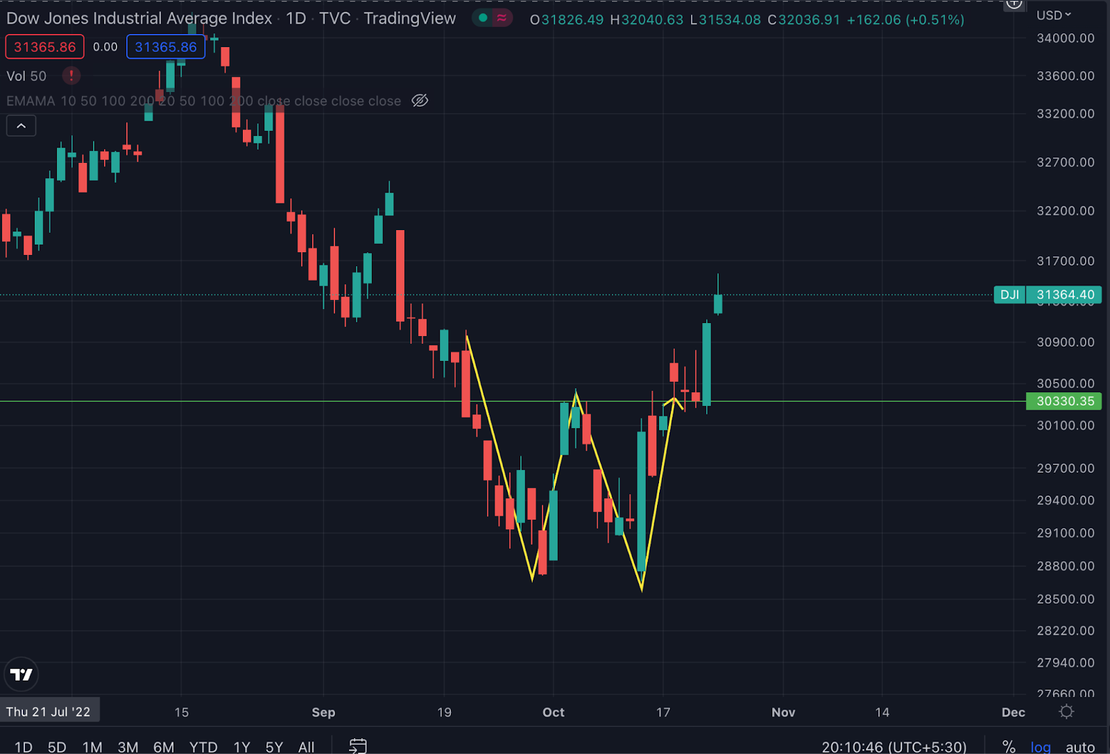The image size is (1110, 754).
Task: Open the 1D interval selector in title
Action: click(x=296, y=19)
